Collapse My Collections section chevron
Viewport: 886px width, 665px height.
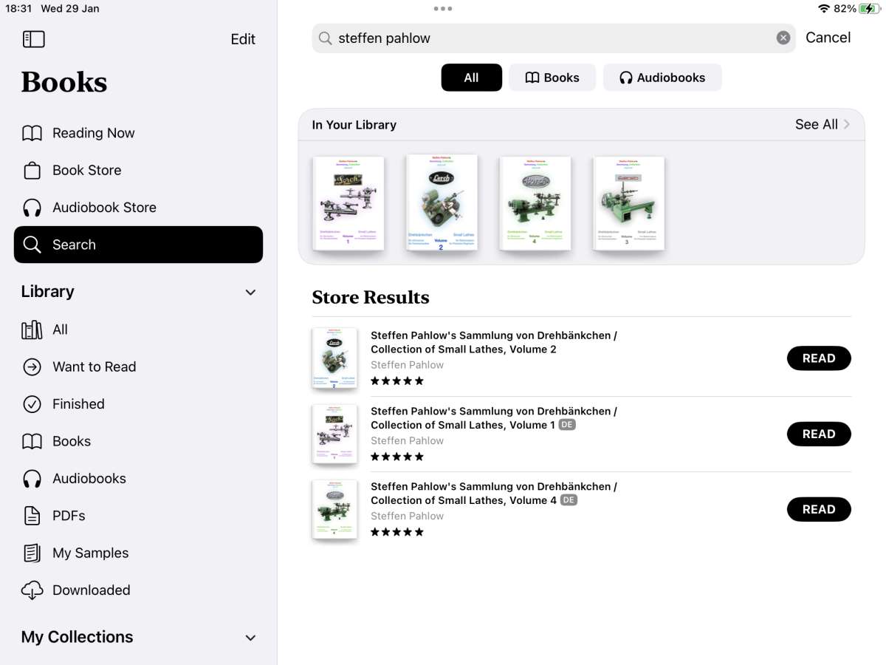click(x=250, y=638)
